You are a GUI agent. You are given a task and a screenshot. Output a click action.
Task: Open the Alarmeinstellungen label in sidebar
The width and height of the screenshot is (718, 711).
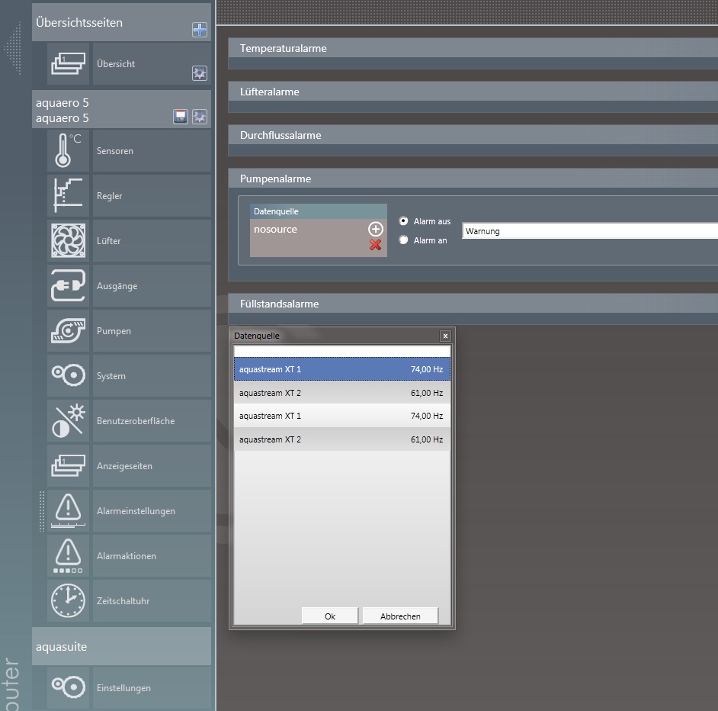pos(136,510)
